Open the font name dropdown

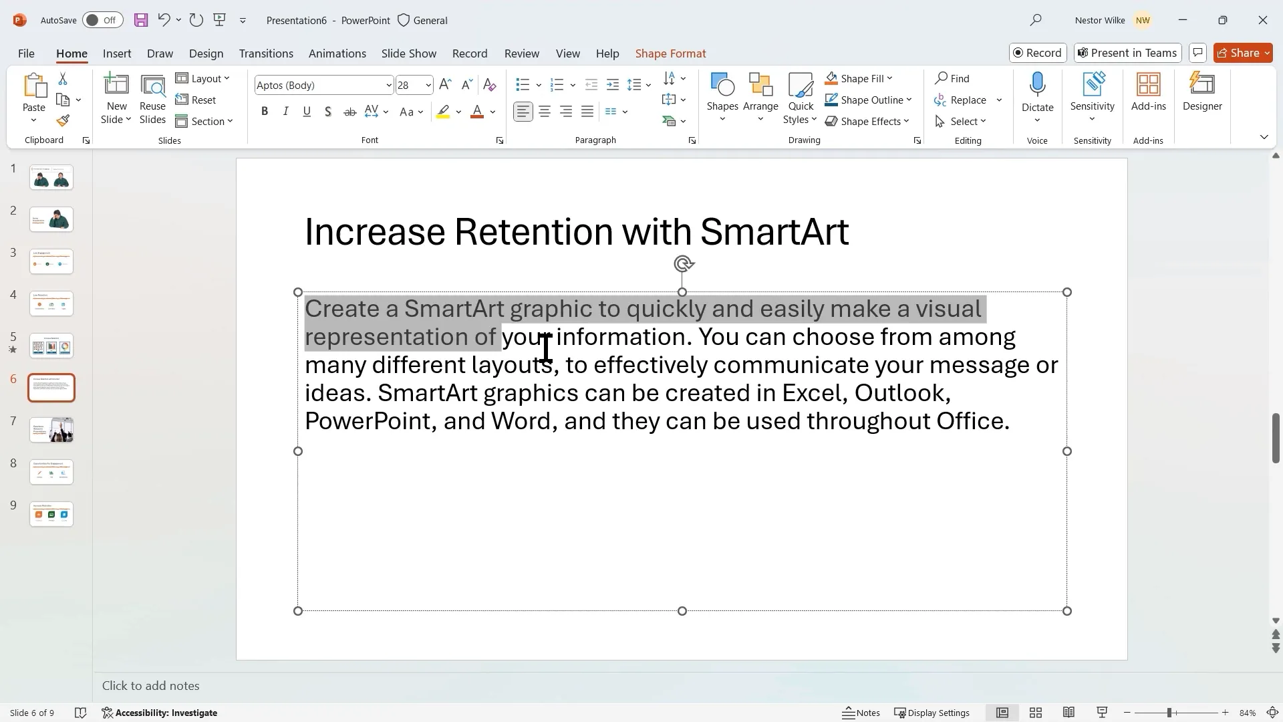pos(388,85)
